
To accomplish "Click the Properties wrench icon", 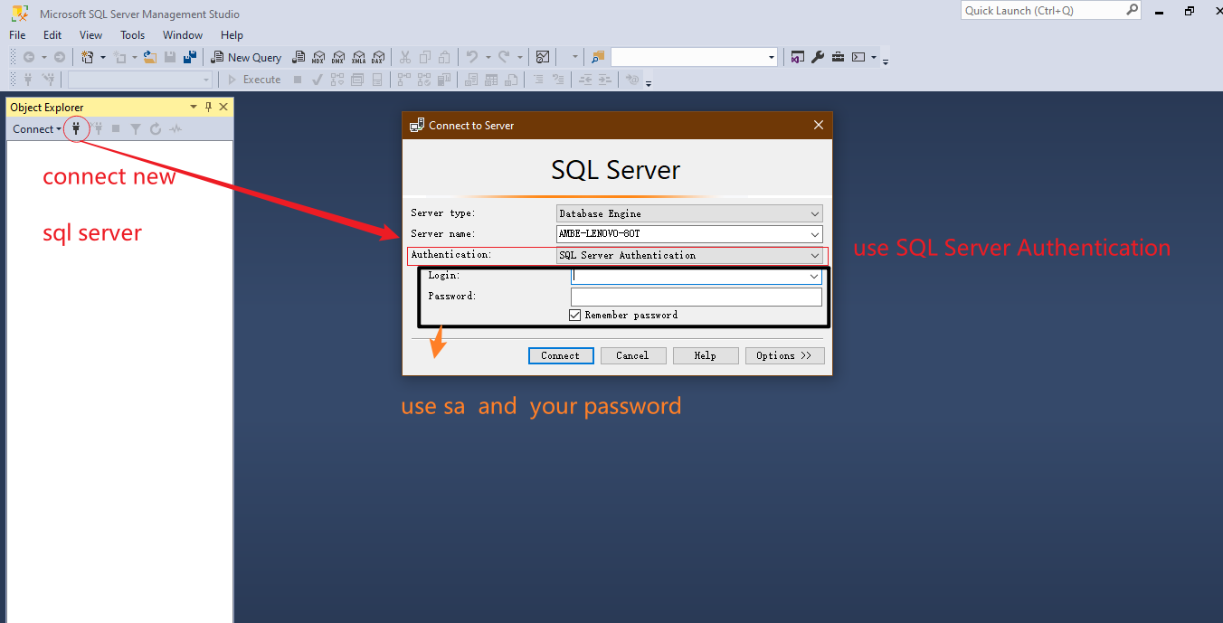I will tap(818, 57).
